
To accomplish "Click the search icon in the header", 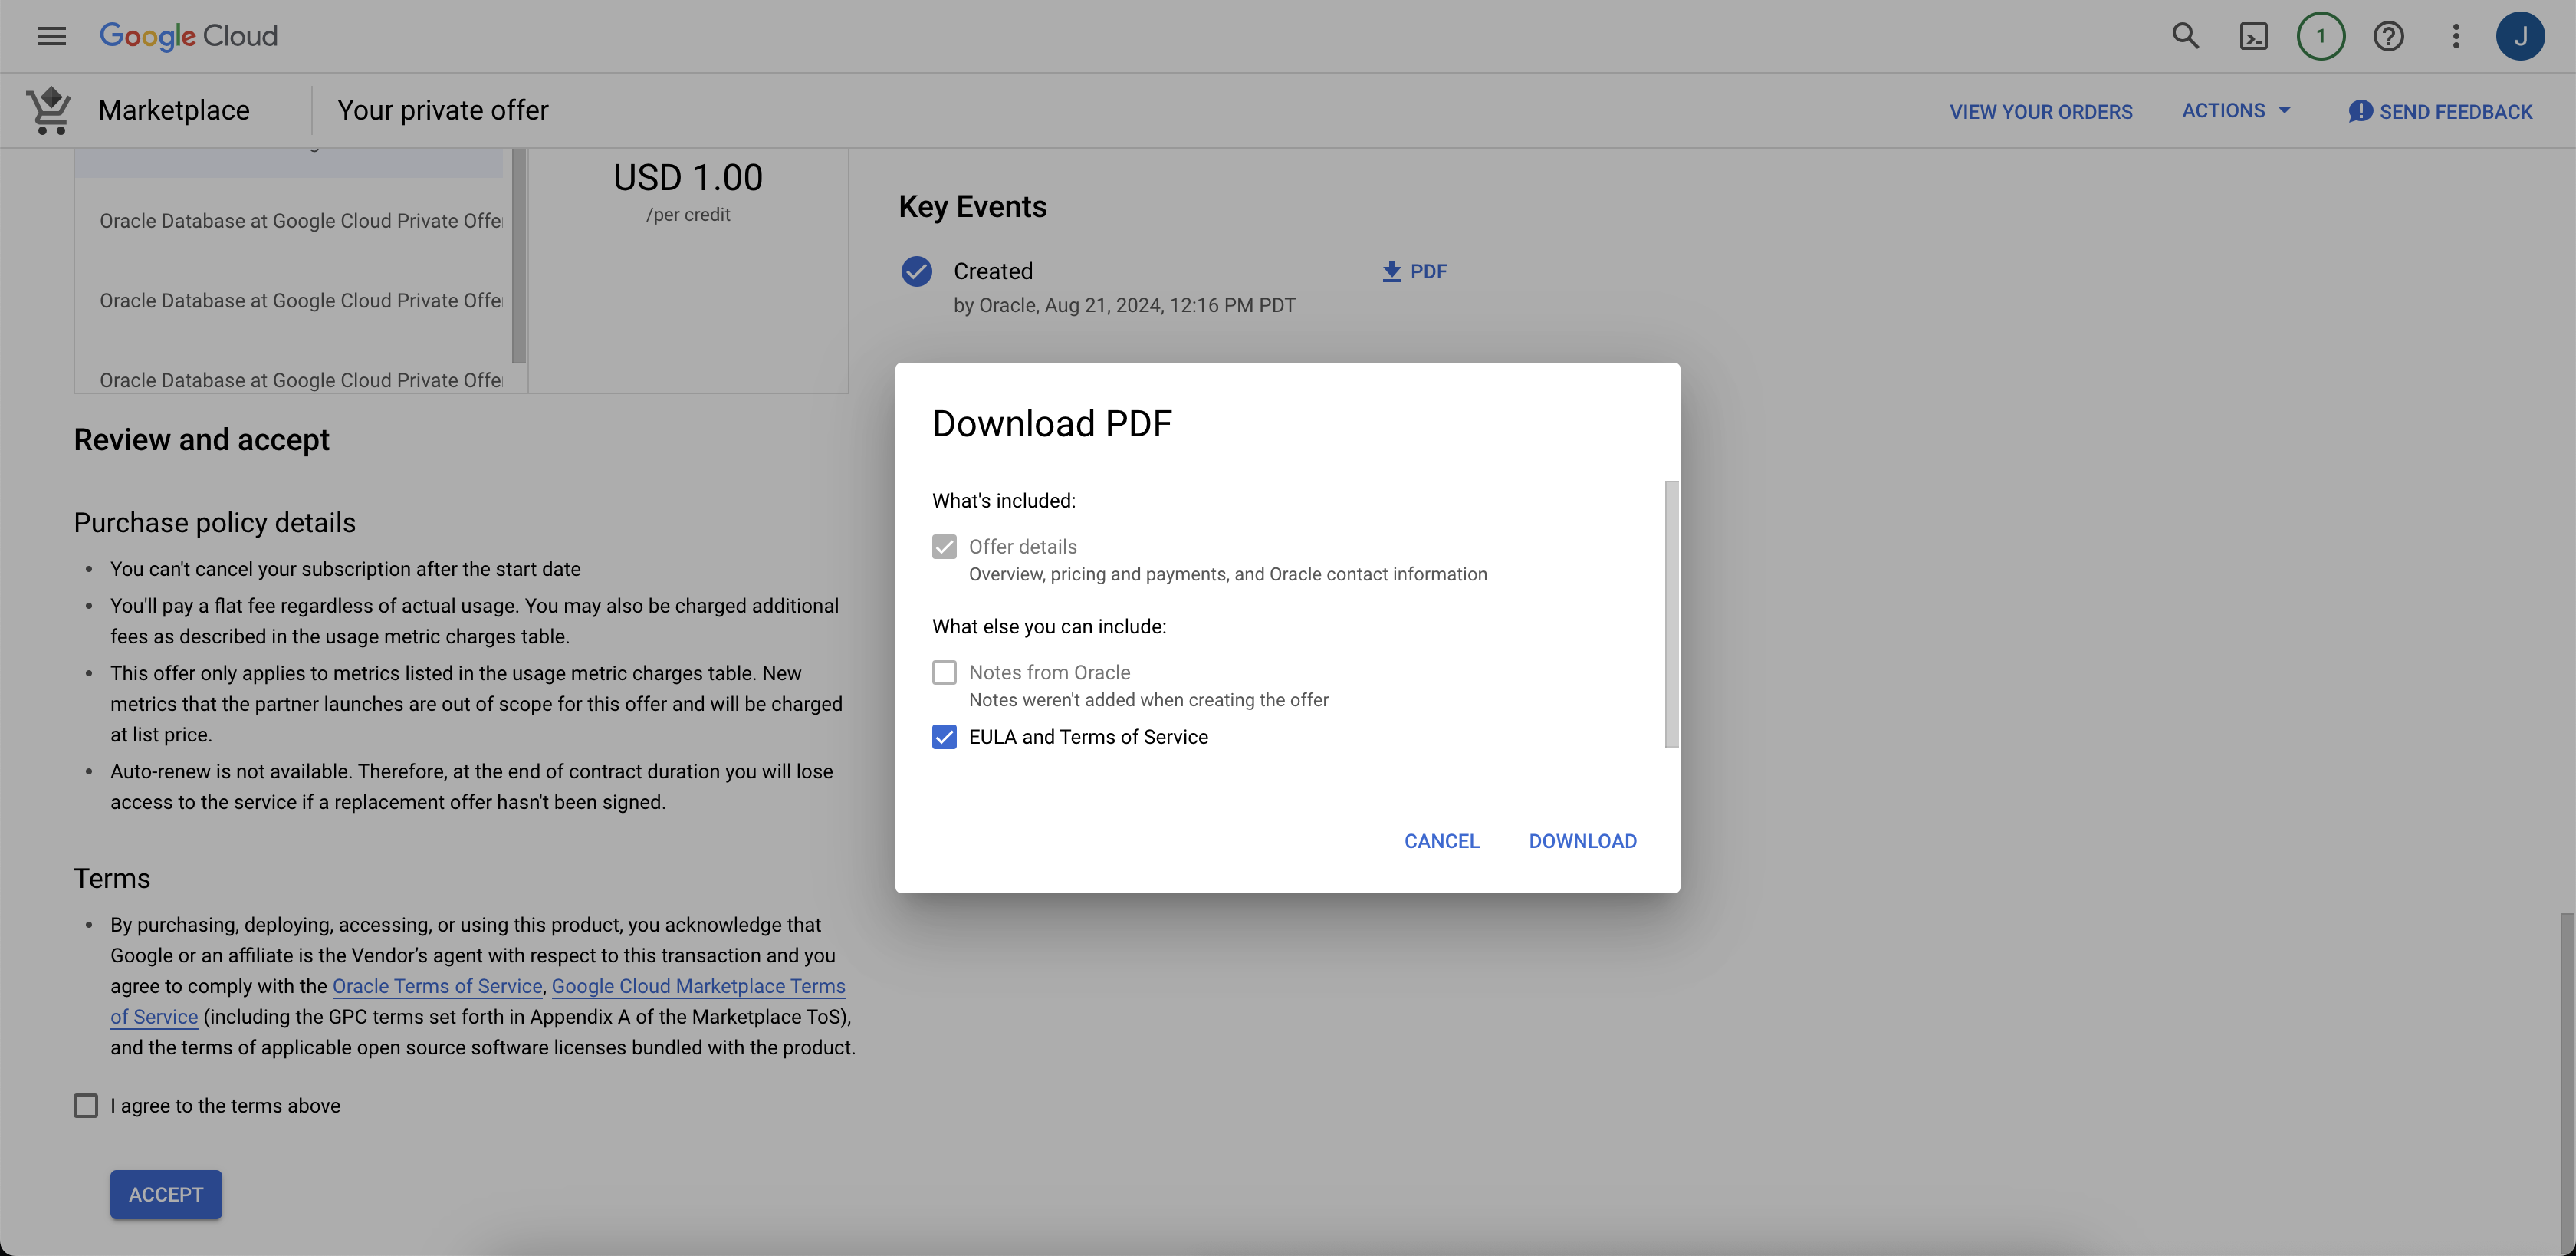I will tap(2186, 36).
